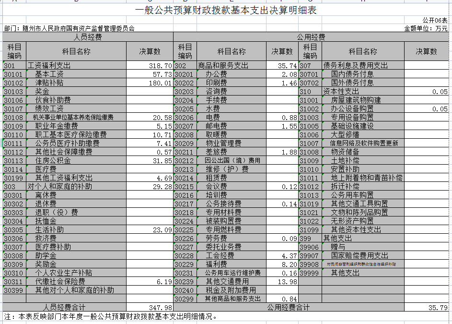Click the note 注：本表反映部门本年度一般公共预算财政拨款基本支出明细情况
This screenshot has height=324, width=452.
coord(111,316)
